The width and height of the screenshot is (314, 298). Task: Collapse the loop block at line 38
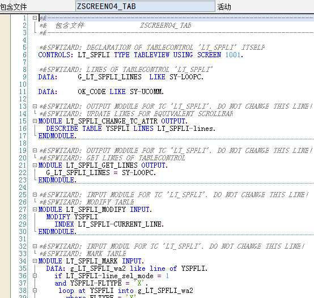pos(35,291)
